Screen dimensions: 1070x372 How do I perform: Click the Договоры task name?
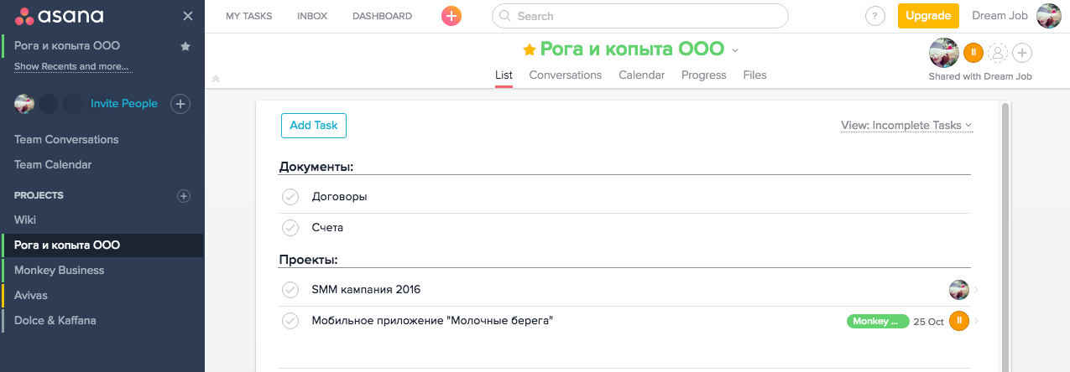click(x=340, y=197)
